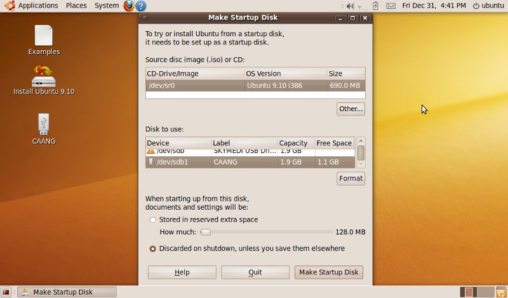This screenshot has height=298, width=508.
Task: Close the Make Startup Disk window
Action: pos(365,18)
